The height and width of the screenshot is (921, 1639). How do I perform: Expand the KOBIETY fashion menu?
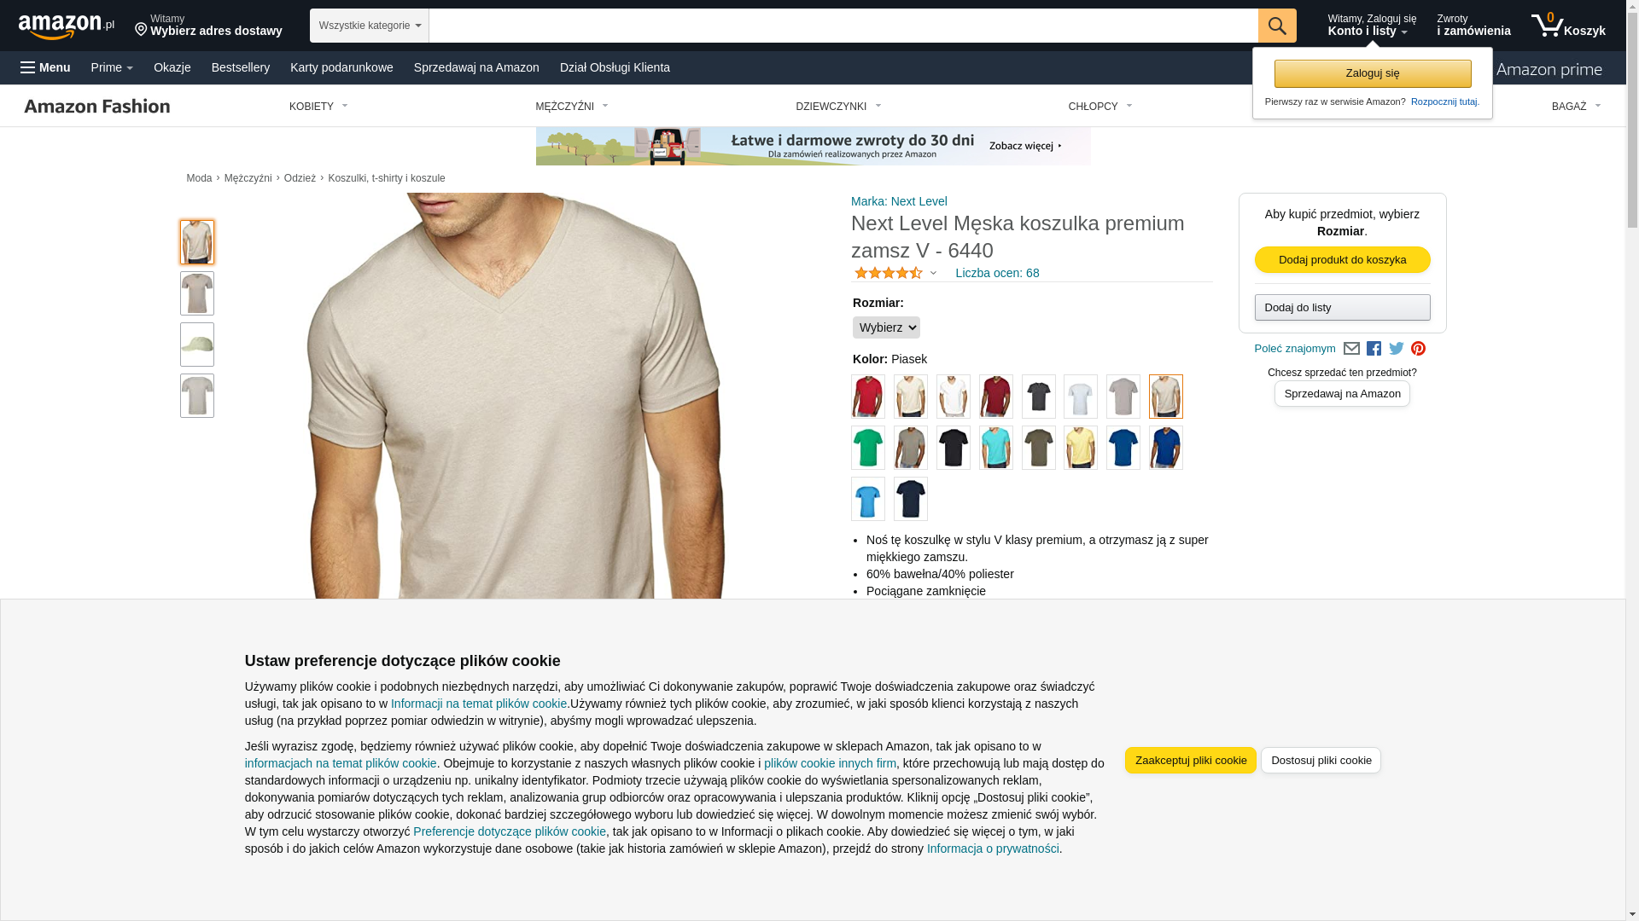point(318,107)
